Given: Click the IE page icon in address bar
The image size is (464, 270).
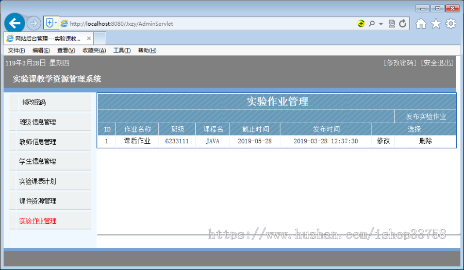Looking at the screenshot, I should click(64, 24).
